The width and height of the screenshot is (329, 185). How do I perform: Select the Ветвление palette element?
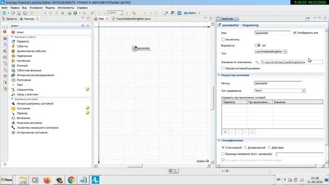[x=23, y=118]
